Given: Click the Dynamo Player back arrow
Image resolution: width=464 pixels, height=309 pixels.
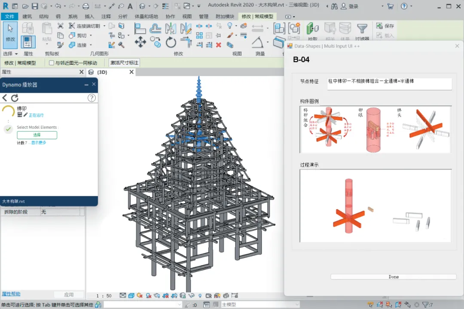Looking at the screenshot, I should 5,98.
